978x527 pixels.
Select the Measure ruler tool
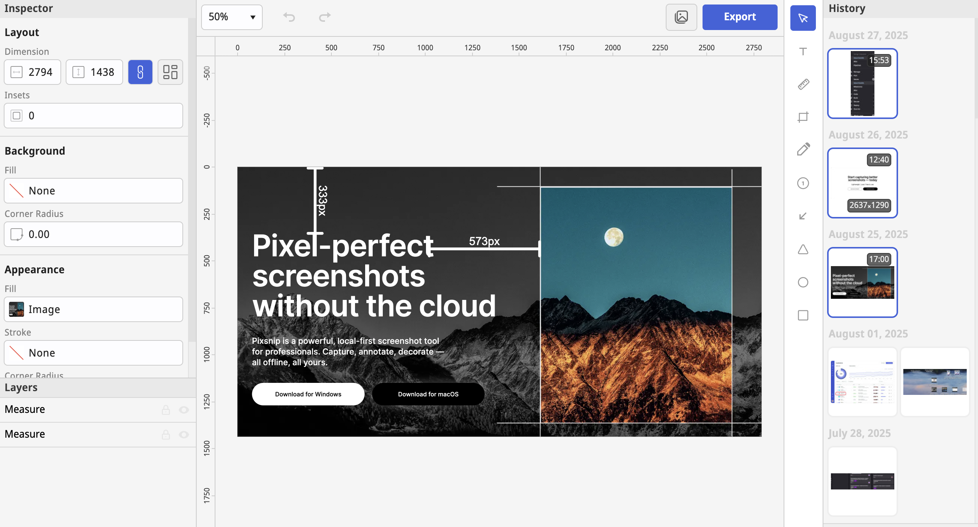(x=803, y=84)
